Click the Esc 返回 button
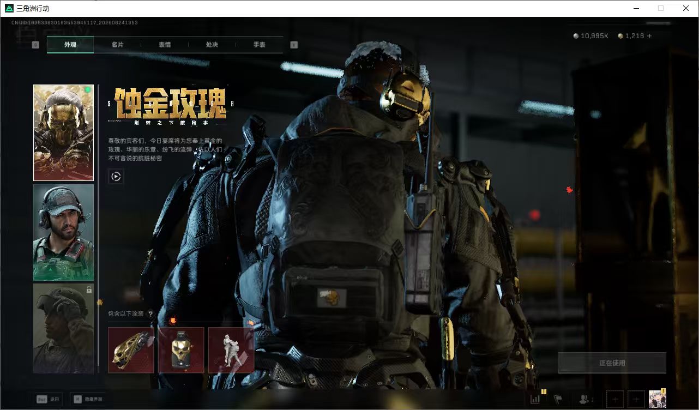Screen dimensions: 699x410 [x=47, y=400]
